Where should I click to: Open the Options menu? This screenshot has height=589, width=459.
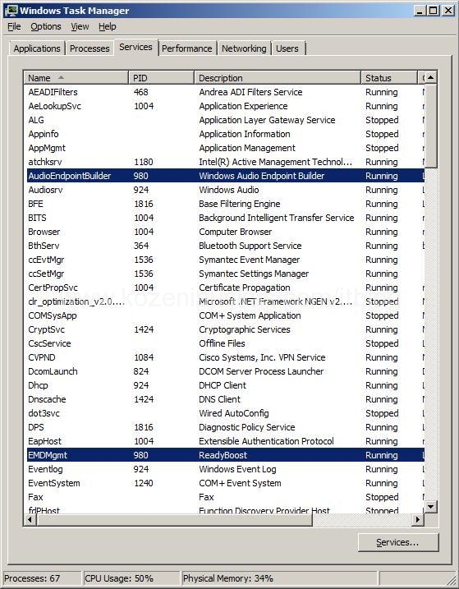[46, 26]
